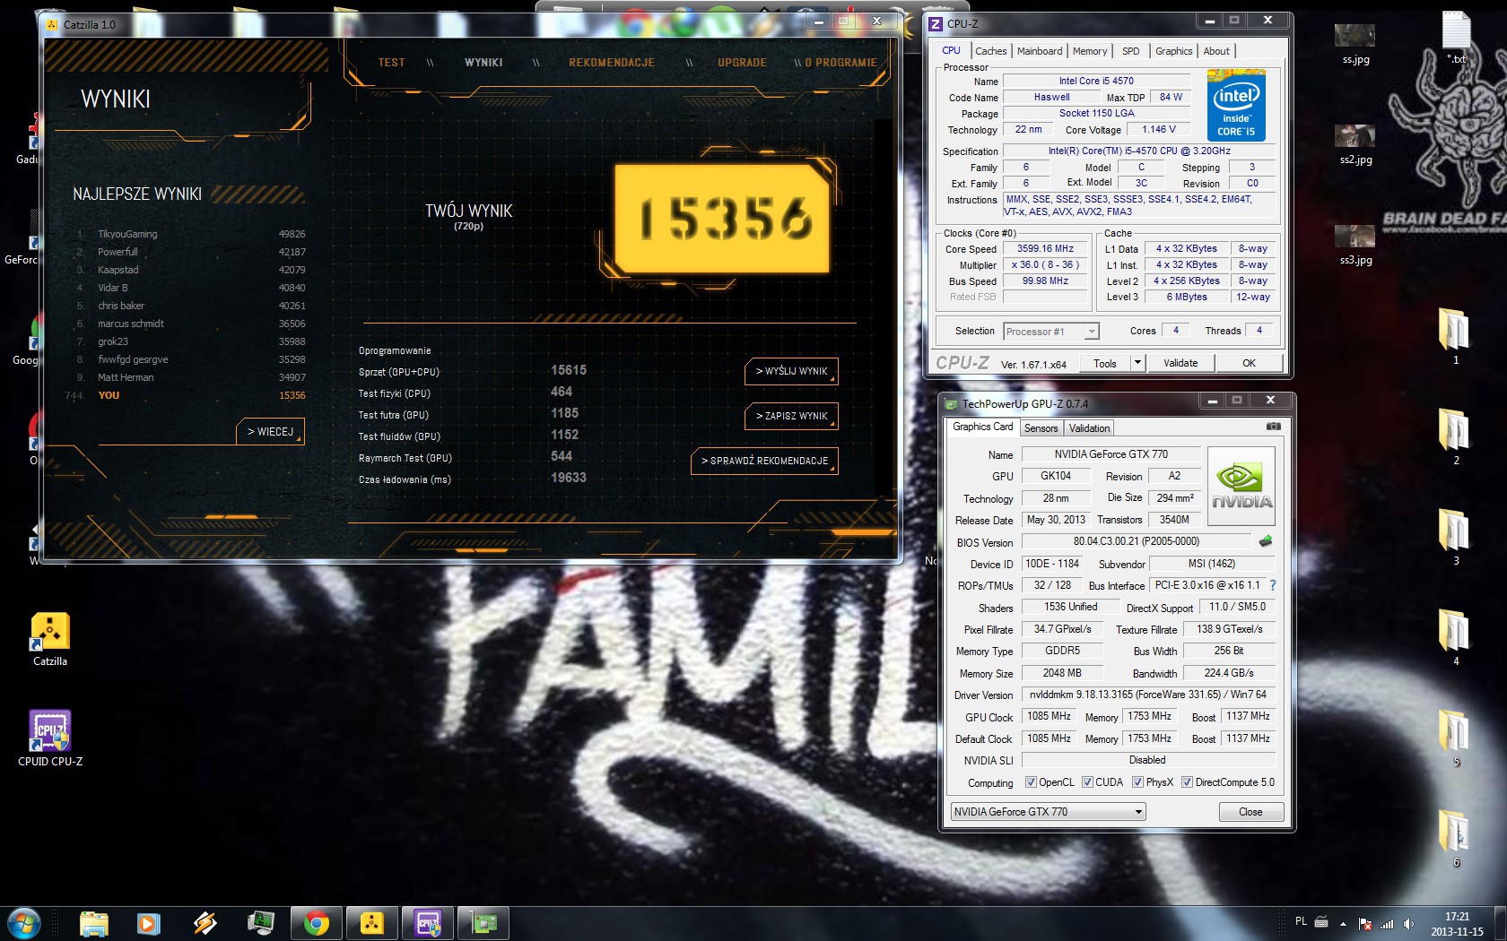Open the SPD tab in CPU-Z

[x=1130, y=51]
